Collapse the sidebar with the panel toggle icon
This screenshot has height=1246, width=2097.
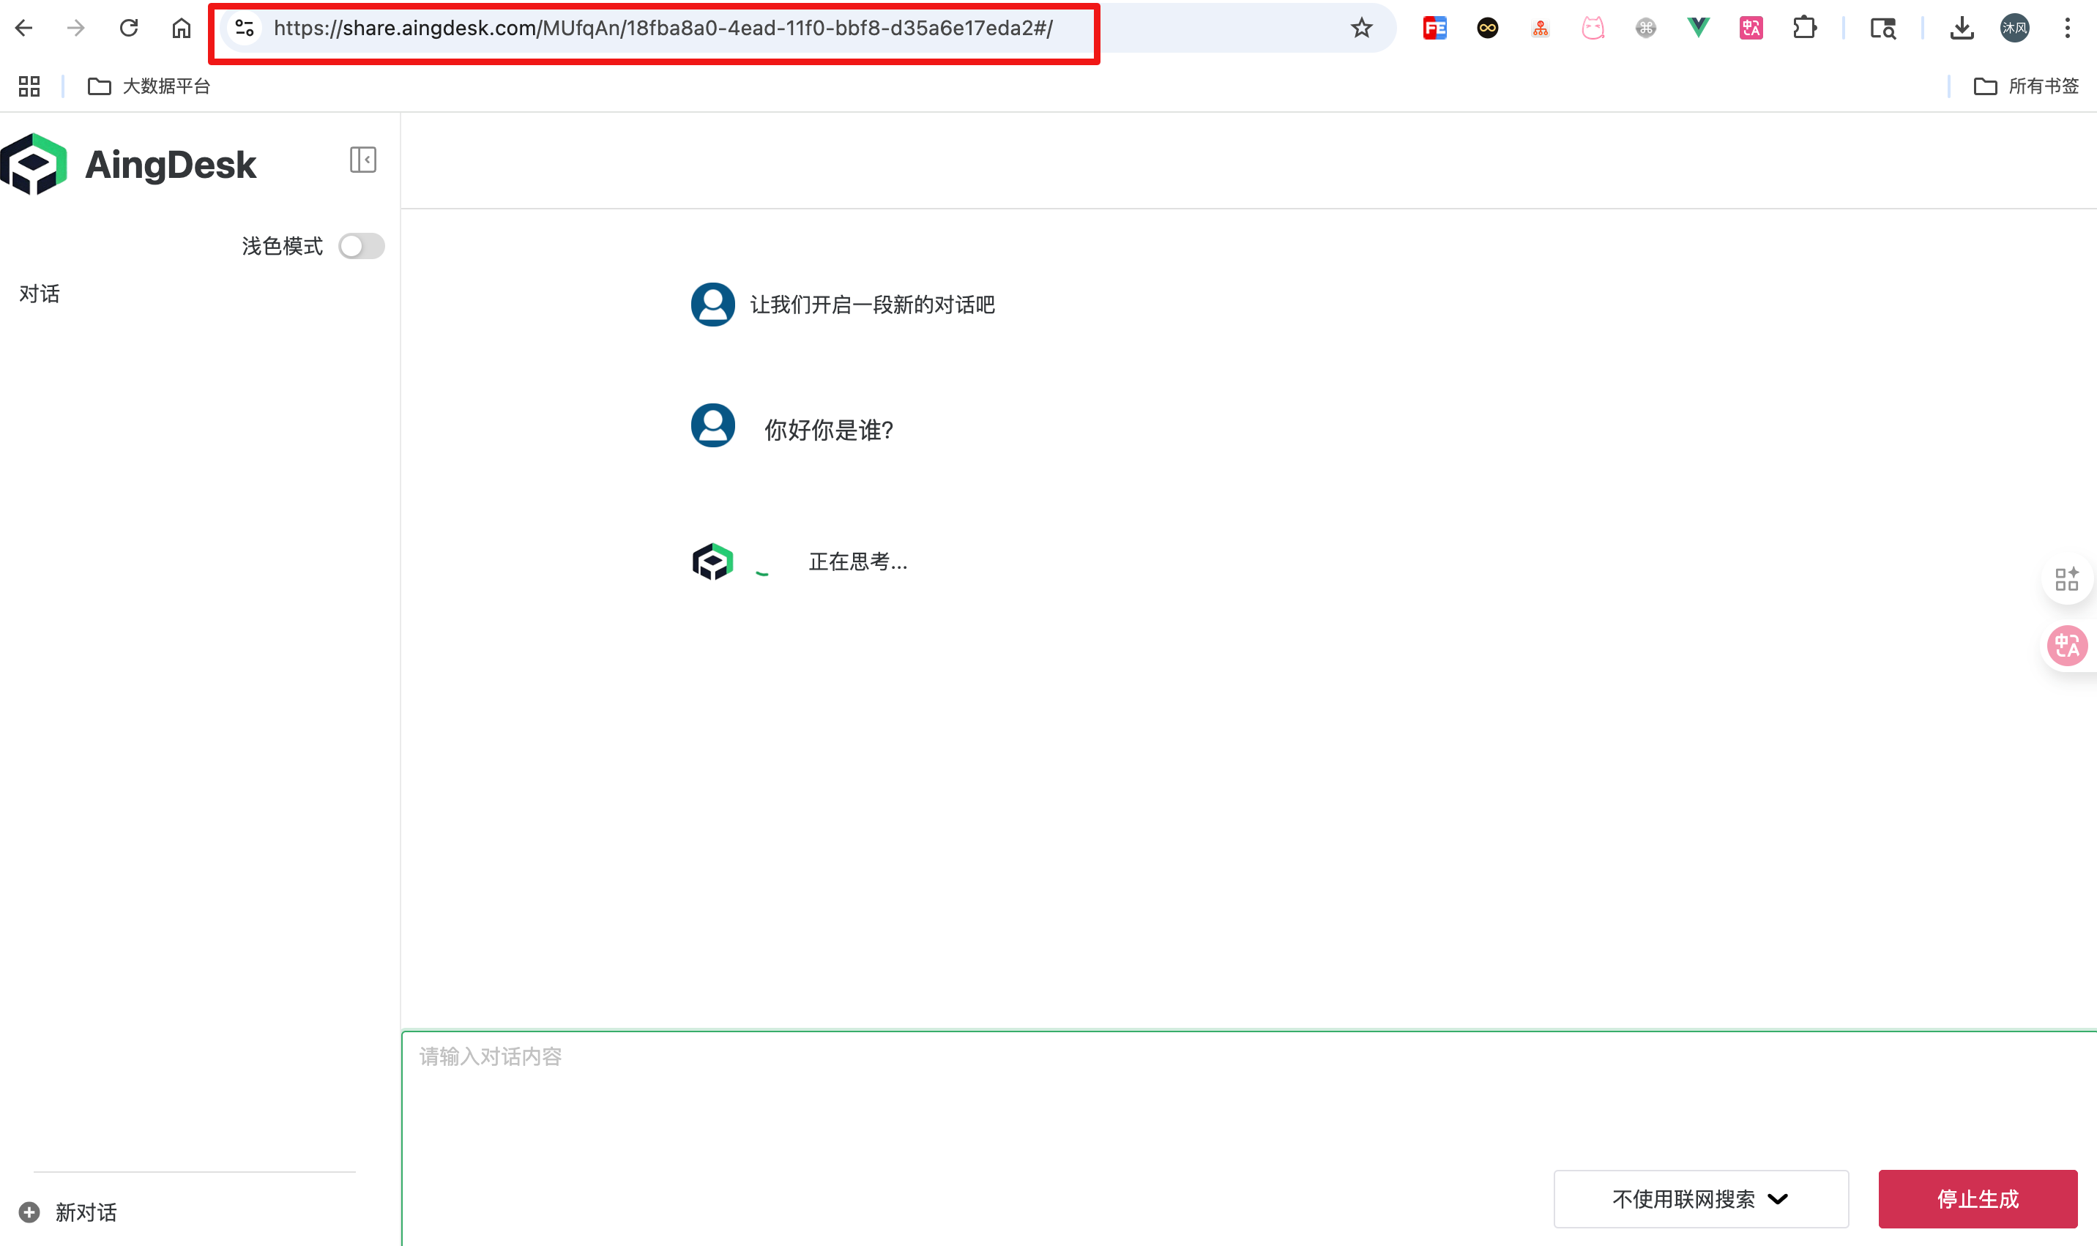tap(363, 160)
